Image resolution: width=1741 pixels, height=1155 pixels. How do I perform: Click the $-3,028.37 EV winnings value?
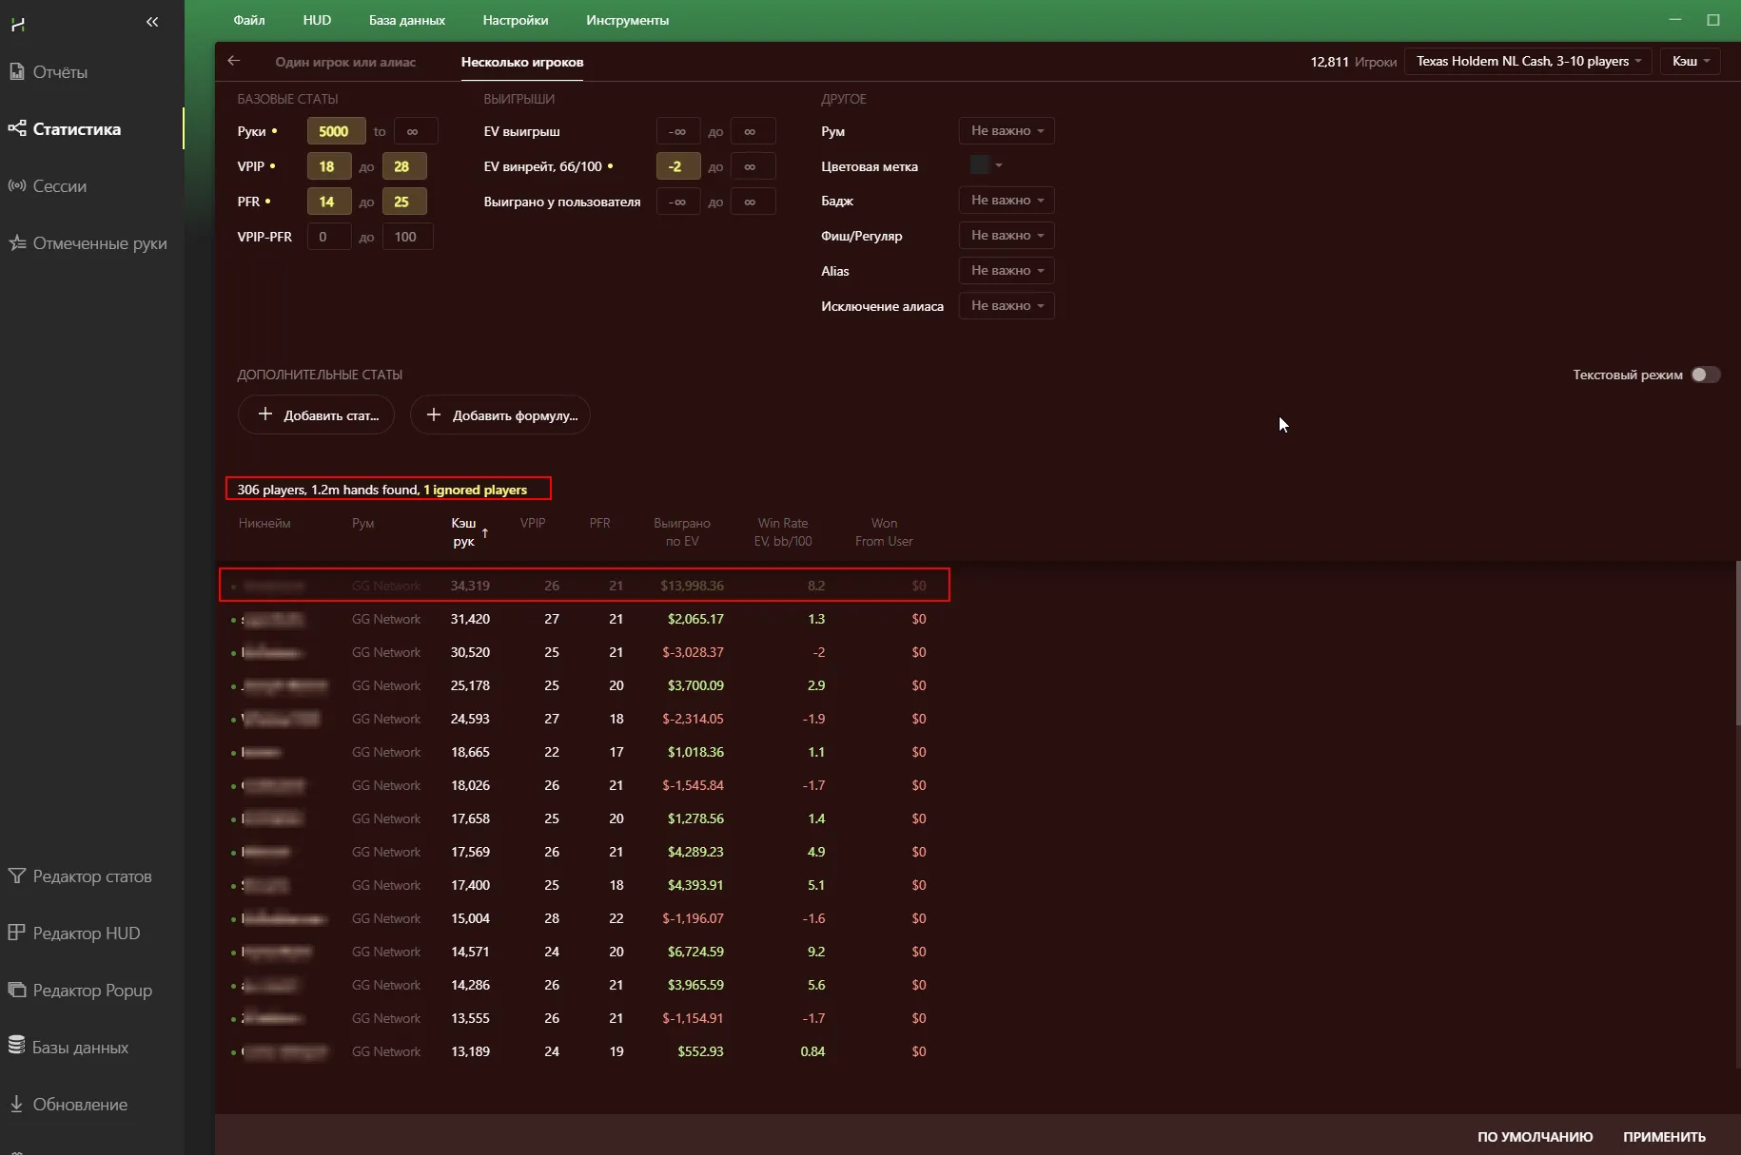tap(693, 652)
